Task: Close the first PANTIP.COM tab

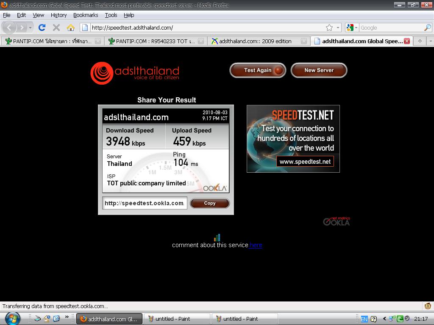Action: (x=98, y=41)
